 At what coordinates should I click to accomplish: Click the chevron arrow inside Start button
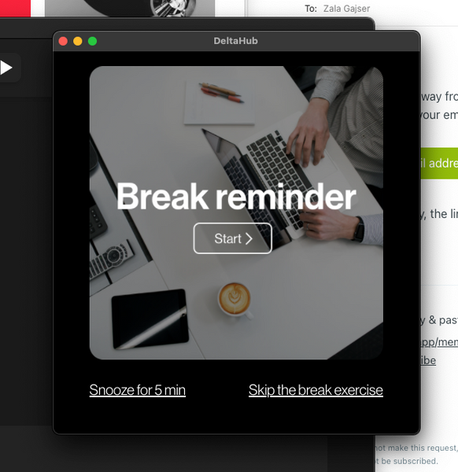coord(249,238)
